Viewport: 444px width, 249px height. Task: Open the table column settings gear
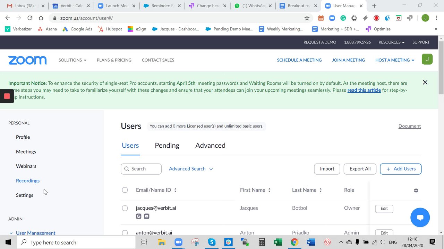[x=416, y=190]
